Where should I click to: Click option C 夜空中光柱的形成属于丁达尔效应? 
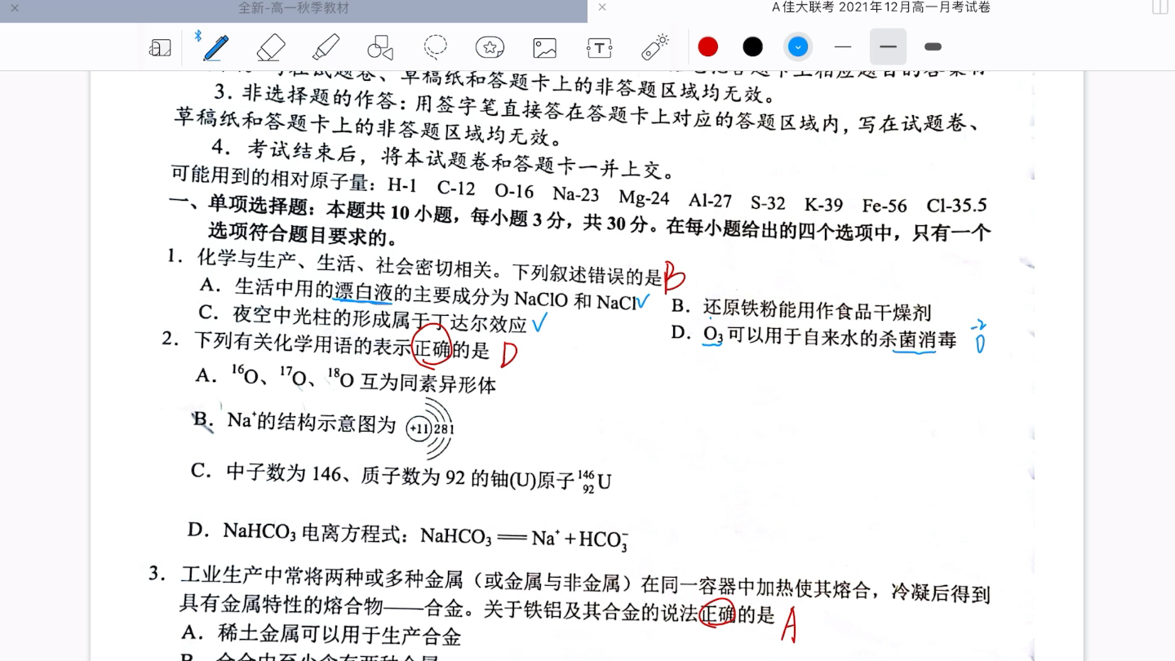[x=363, y=318]
